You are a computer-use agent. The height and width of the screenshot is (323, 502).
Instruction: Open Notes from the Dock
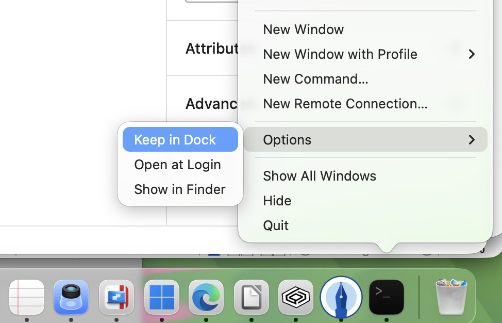click(27, 297)
